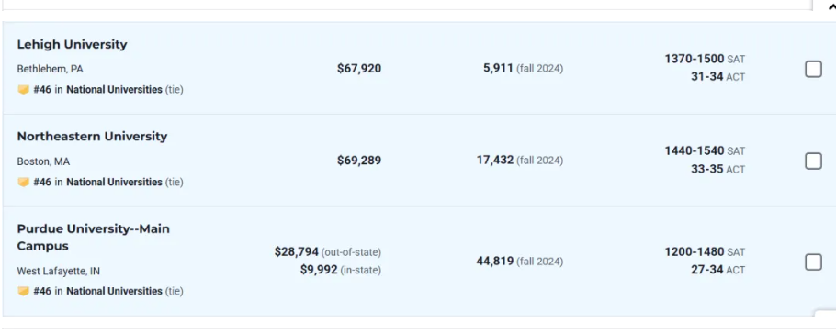Open the Lehigh University school page
The image size is (836, 334).
tap(72, 44)
